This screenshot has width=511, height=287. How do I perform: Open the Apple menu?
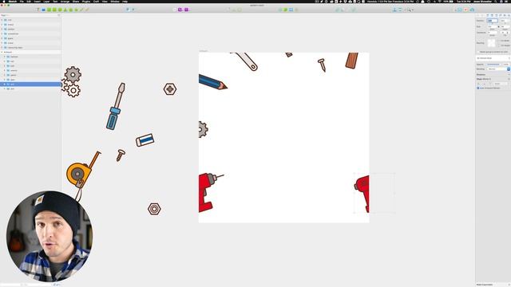pos(4,2)
